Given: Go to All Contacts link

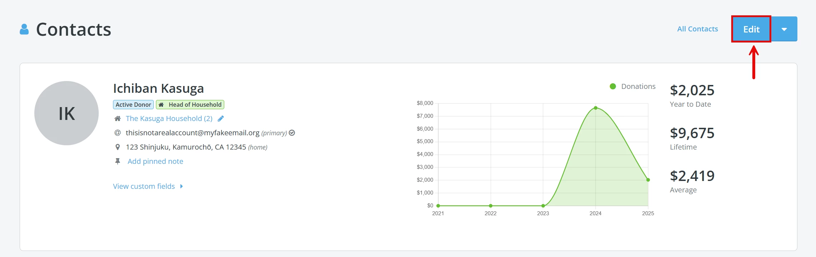Looking at the screenshot, I should (x=697, y=29).
